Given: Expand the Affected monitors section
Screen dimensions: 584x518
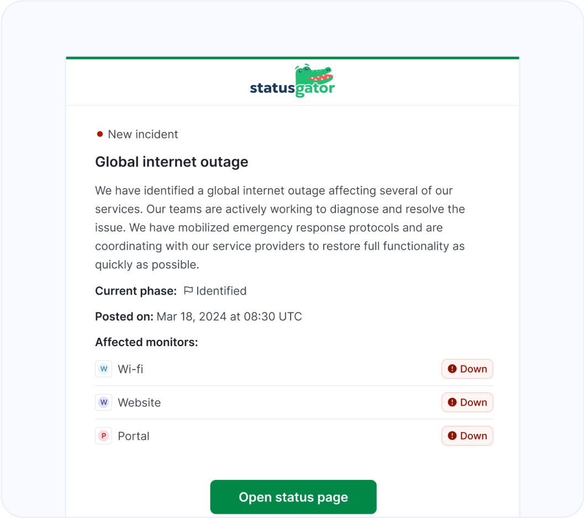Looking at the screenshot, I should (x=146, y=342).
